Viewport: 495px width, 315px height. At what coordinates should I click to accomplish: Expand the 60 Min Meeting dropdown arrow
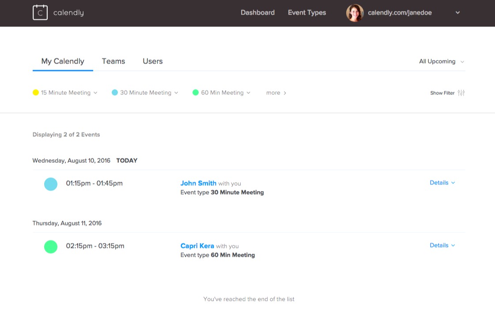click(x=248, y=93)
